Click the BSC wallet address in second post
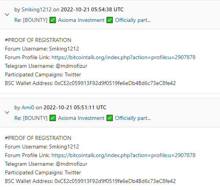 coord(115,181)
